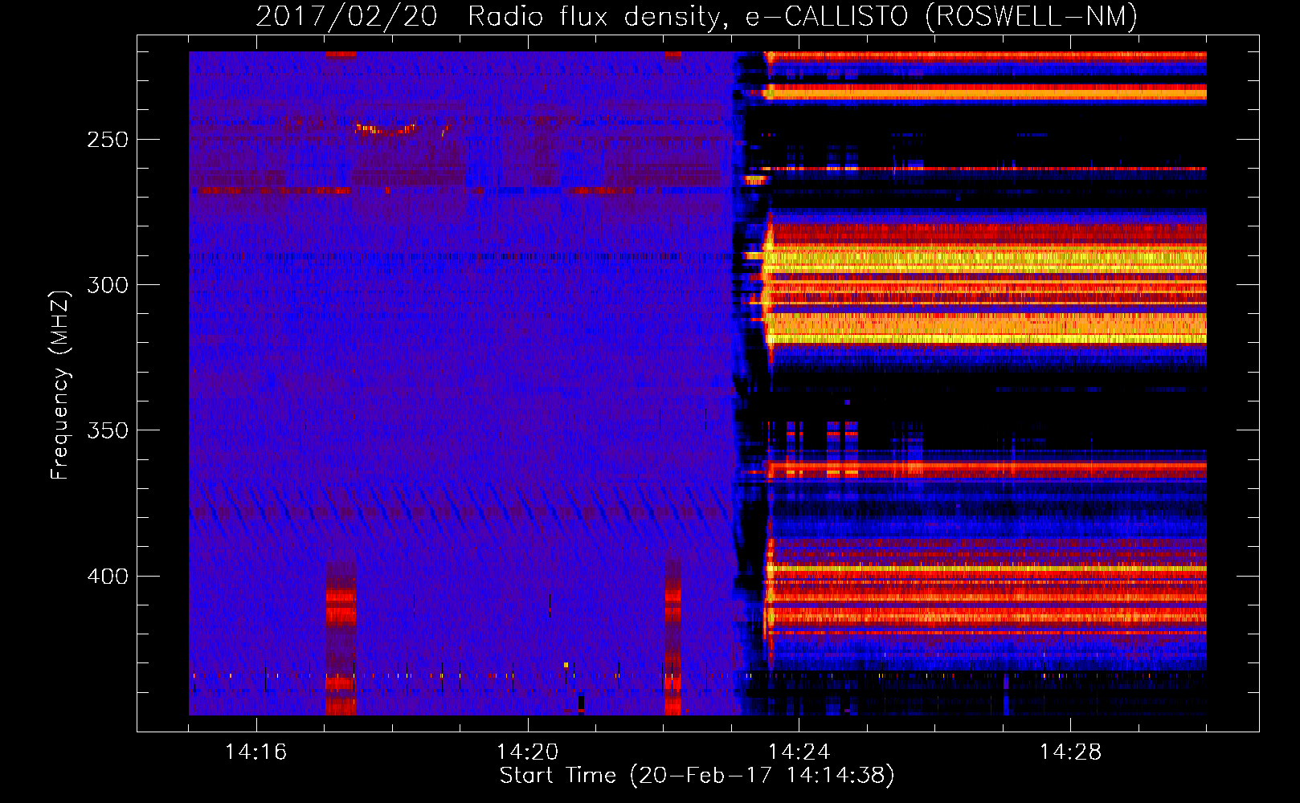This screenshot has height=803, width=1300.
Task: Click the 250 frequency tick label
Action: tap(108, 140)
